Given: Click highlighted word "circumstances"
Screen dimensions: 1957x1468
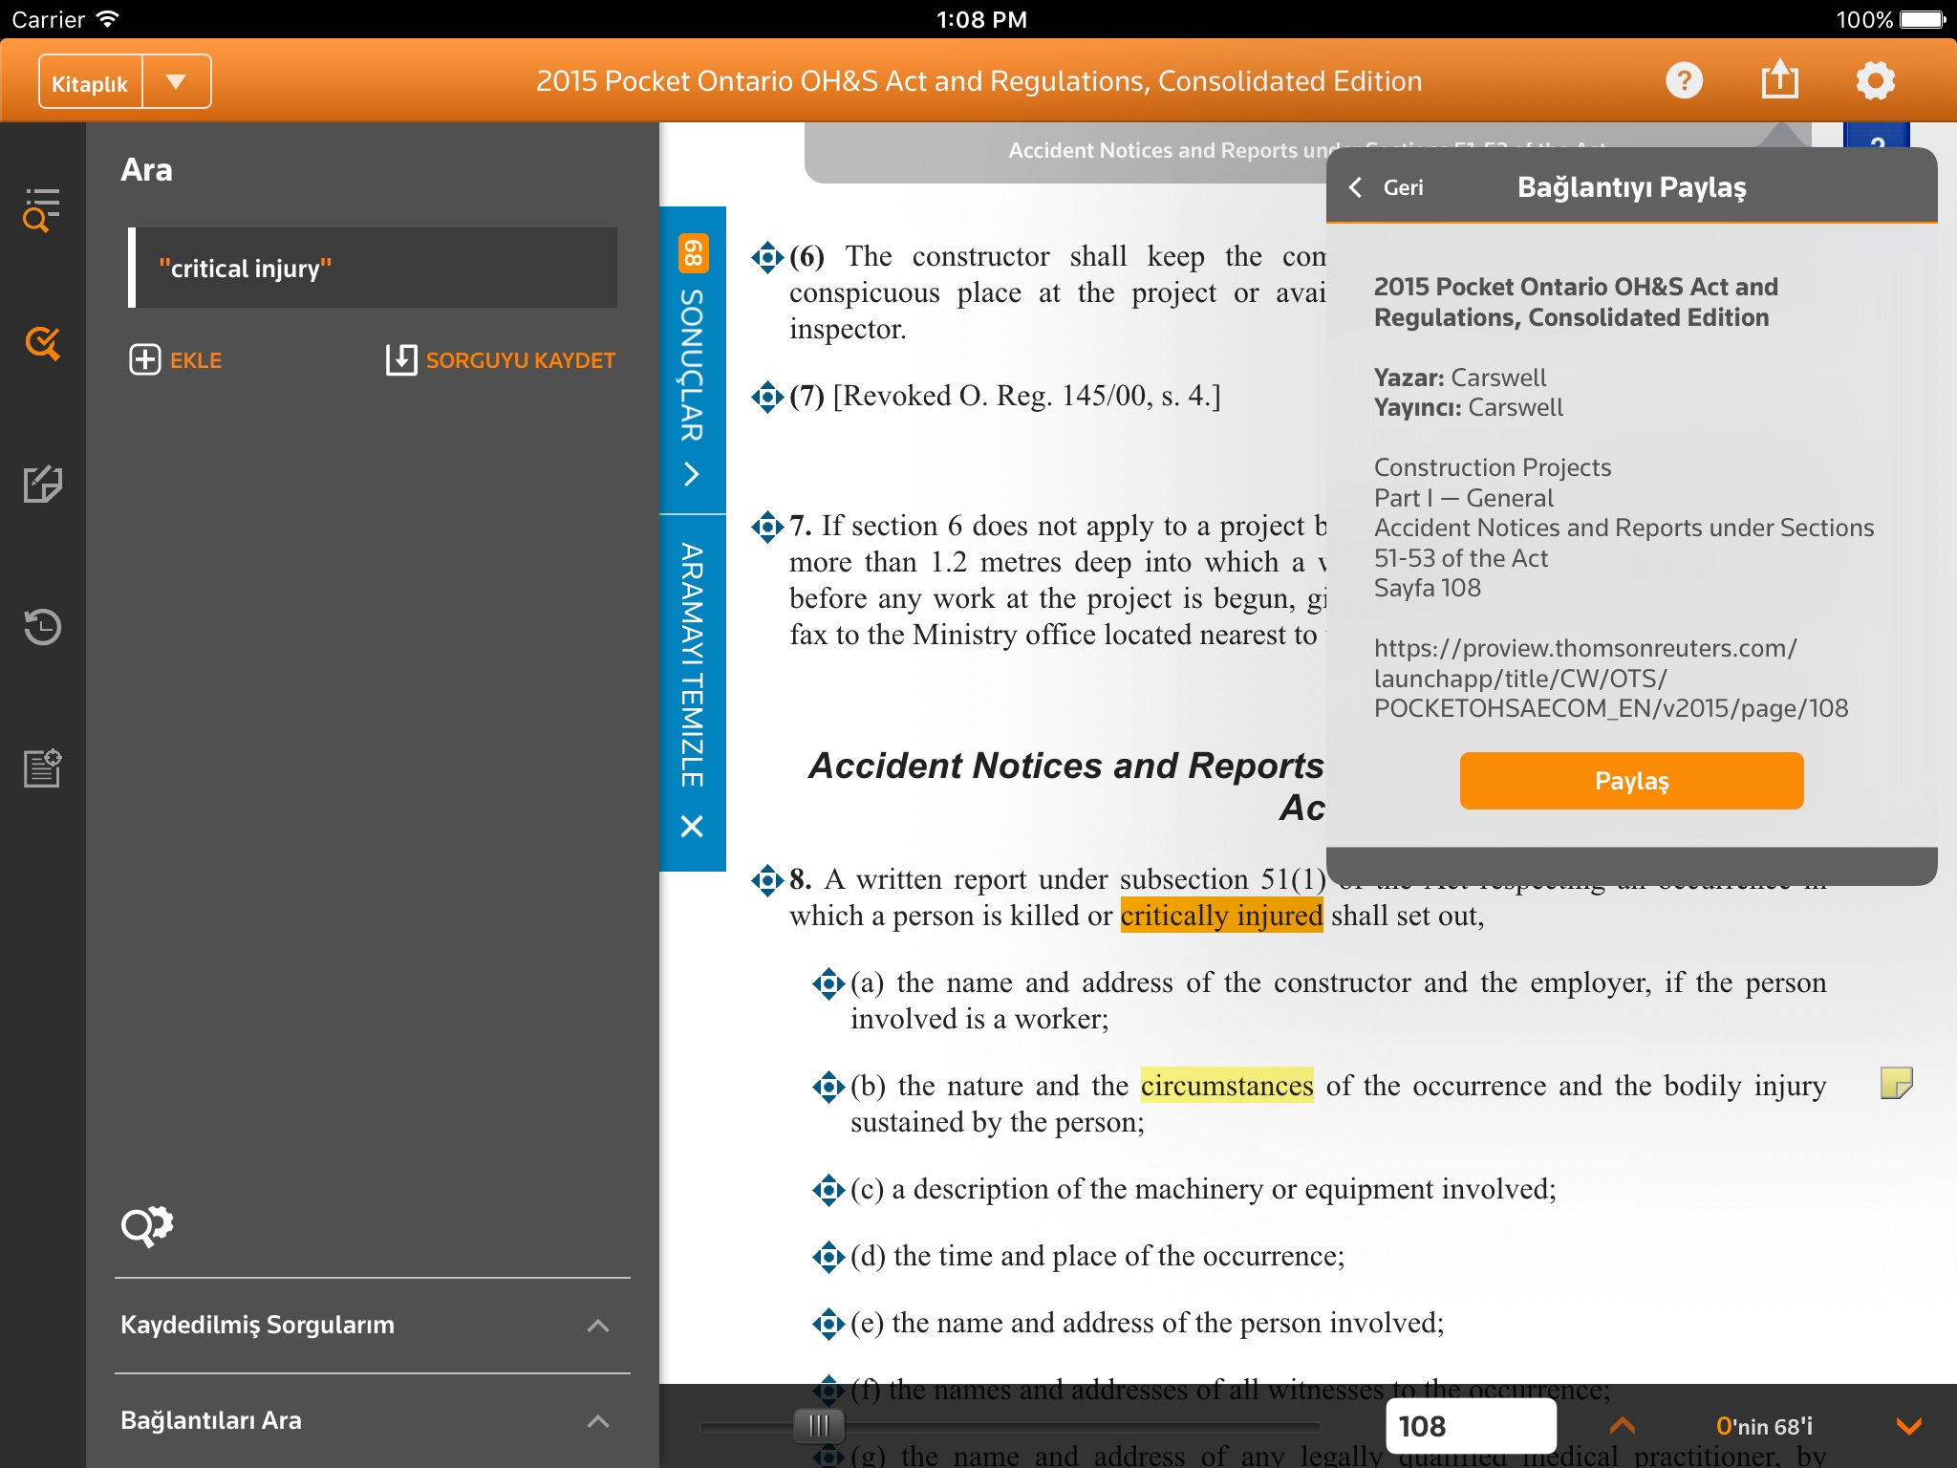Looking at the screenshot, I should pos(1227,1086).
